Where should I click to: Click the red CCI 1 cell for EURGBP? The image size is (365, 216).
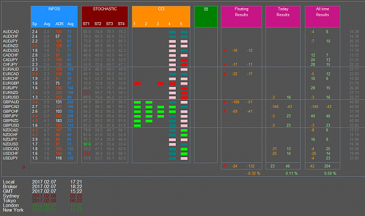pyautogui.click(x=137, y=83)
